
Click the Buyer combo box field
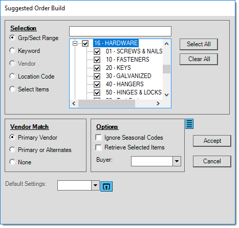(152, 161)
